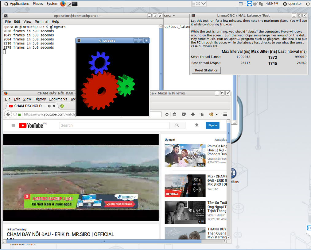The width and height of the screenshot is (311, 250).
Task: Click the power button in top panel
Action: (x=308, y=4)
